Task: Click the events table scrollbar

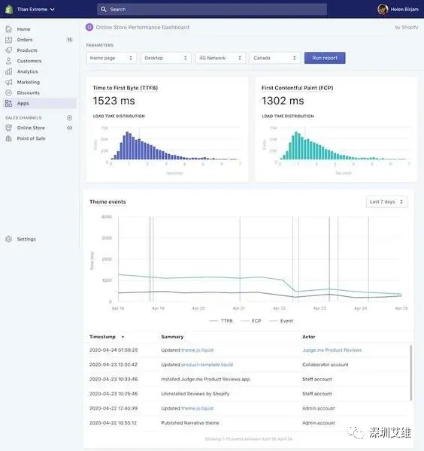Action: (410, 372)
